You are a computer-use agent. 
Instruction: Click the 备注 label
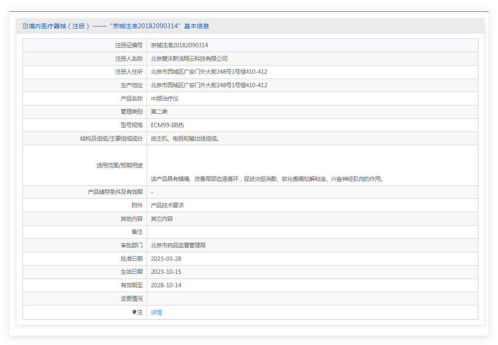click(x=137, y=232)
